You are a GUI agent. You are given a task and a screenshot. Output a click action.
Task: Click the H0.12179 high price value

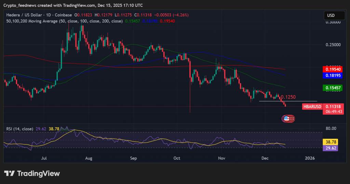(x=103, y=15)
